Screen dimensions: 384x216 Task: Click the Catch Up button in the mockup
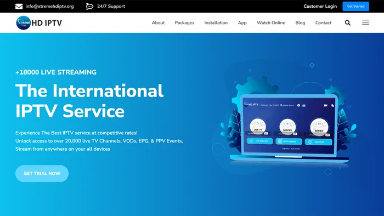pos(318,142)
